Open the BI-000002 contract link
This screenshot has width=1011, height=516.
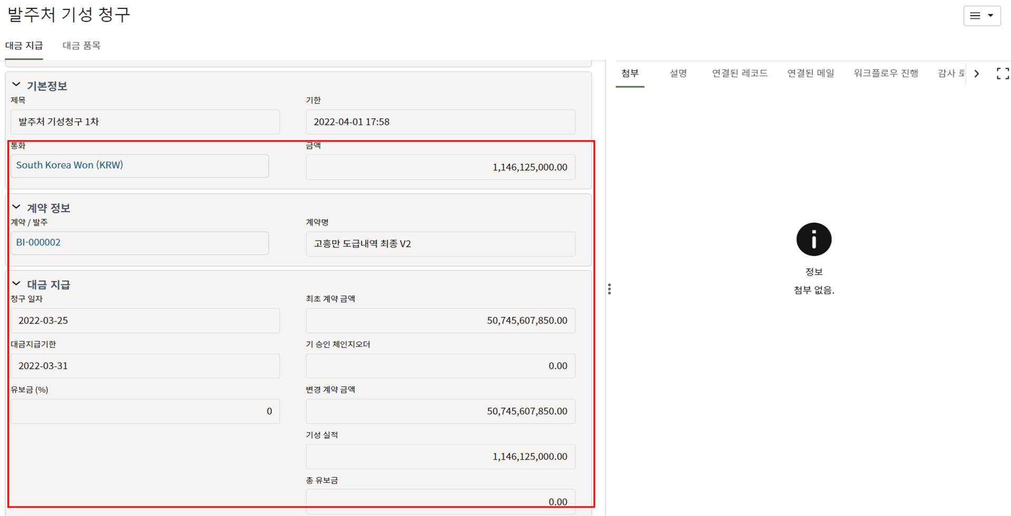coord(38,242)
